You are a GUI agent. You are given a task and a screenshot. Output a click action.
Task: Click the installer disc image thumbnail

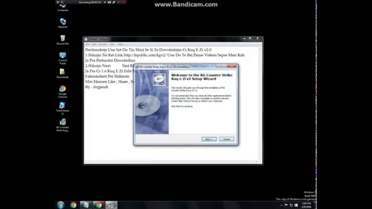tap(159, 80)
